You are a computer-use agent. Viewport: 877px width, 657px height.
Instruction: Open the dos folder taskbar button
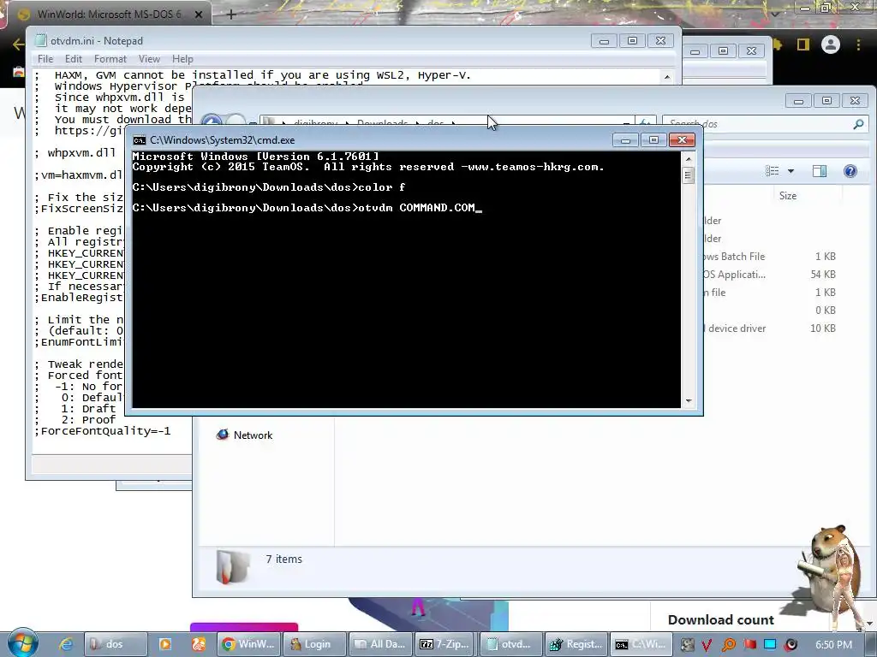(116, 644)
